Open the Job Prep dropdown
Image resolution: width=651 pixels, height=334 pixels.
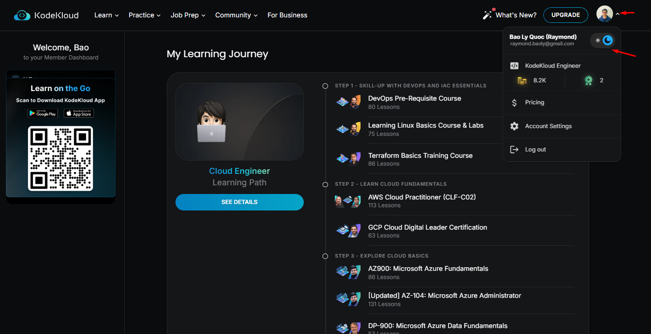[188, 15]
